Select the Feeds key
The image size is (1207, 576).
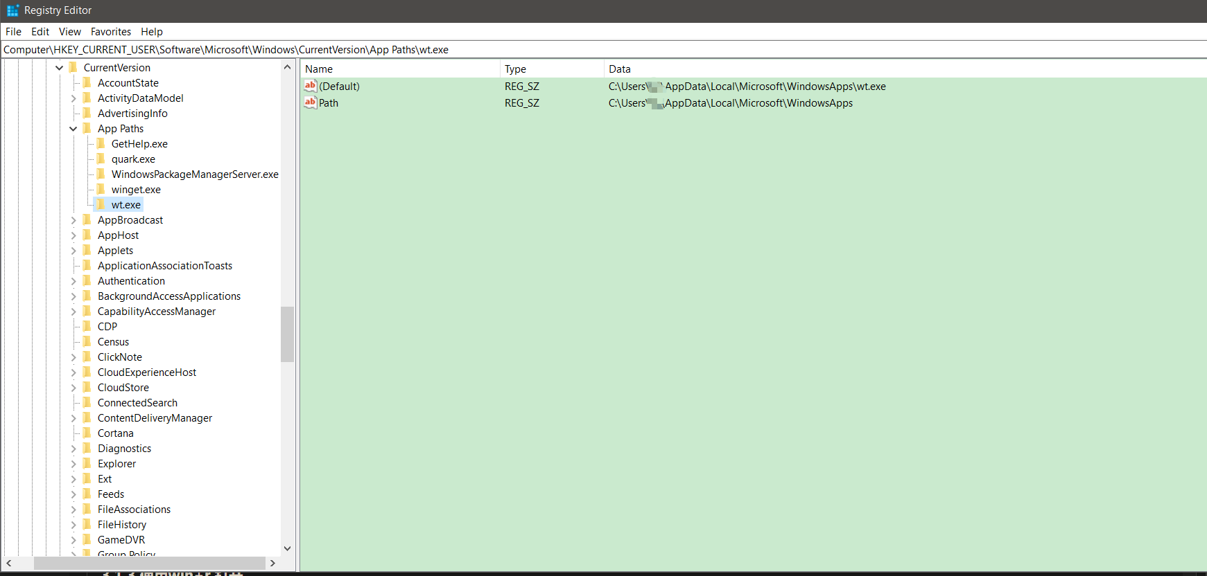(111, 494)
